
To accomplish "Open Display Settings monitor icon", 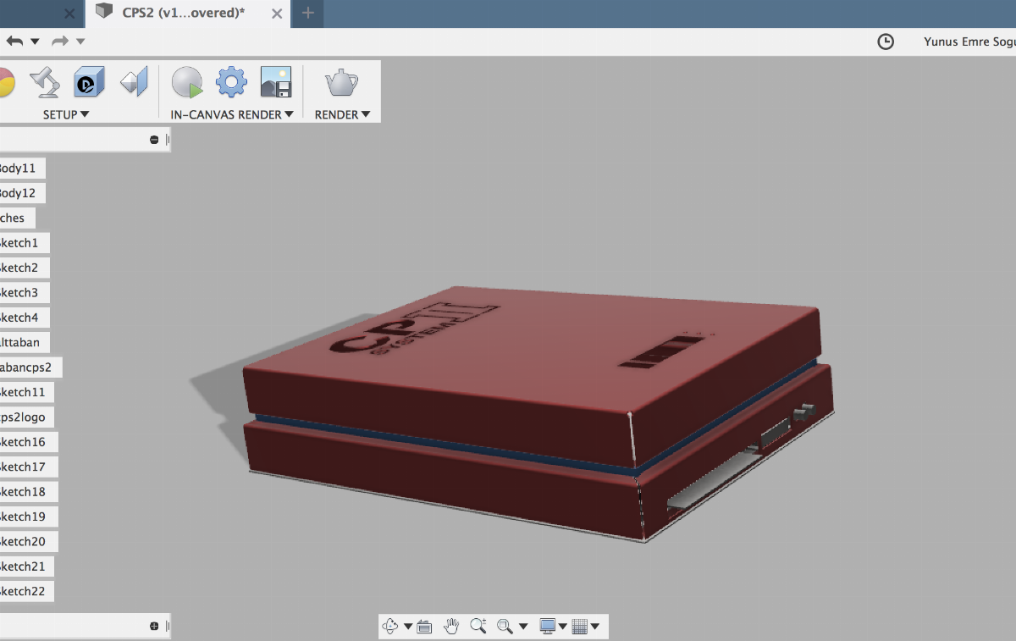I will tap(548, 627).
